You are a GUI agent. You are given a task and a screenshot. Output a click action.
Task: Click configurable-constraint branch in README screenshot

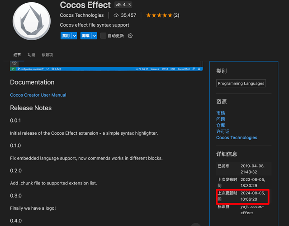31,69
